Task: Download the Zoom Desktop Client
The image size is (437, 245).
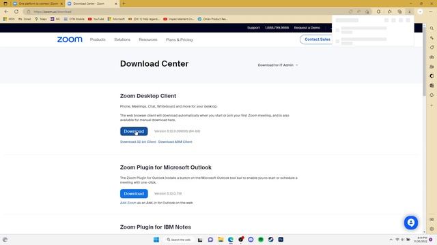Action: coord(134,131)
